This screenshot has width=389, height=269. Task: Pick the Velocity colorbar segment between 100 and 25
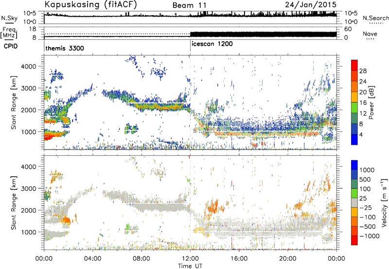354,193
